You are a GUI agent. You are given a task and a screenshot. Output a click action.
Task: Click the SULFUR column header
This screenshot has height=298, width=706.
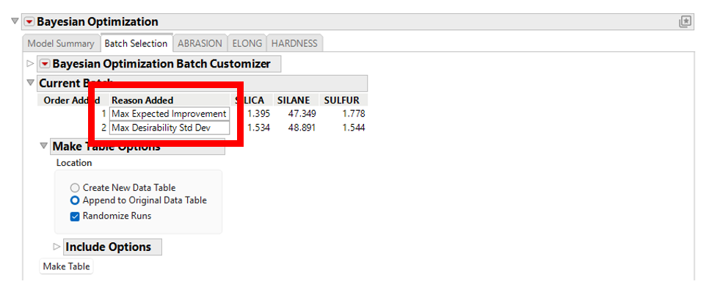(342, 100)
